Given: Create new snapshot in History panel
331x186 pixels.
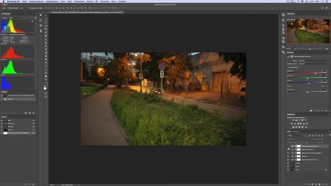Looking at the screenshot, I should pos(29,113).
